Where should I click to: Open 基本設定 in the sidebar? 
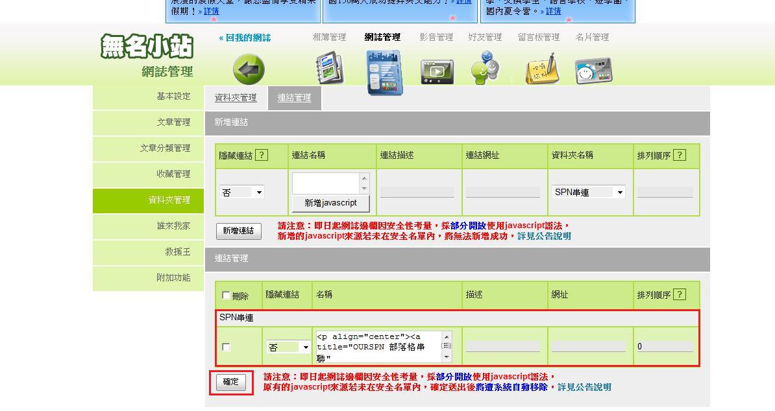(148, 97)
